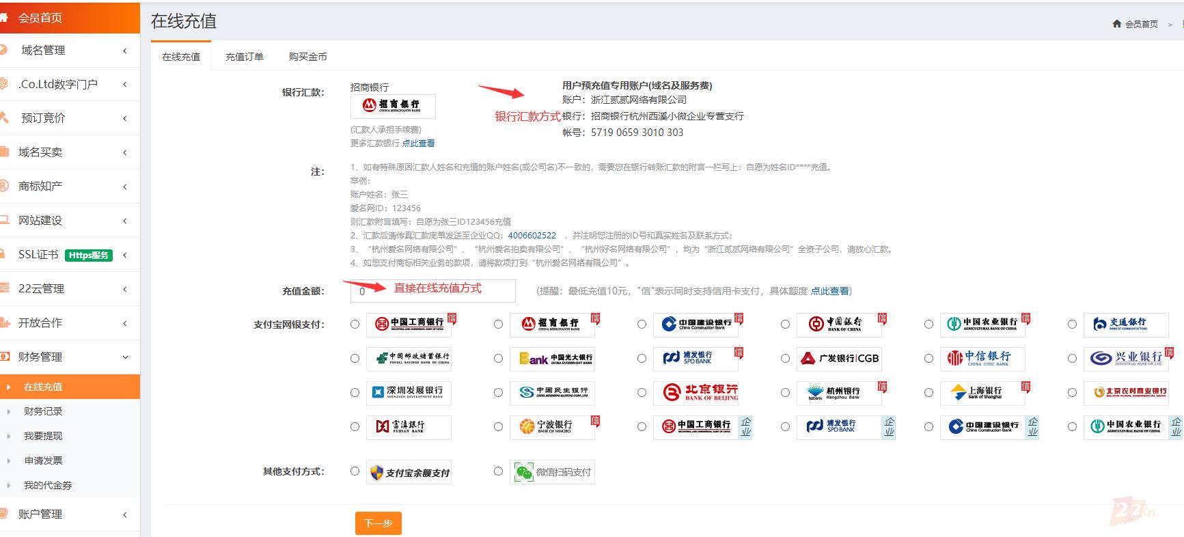Expand the 预订竞价 sidebar menu arrow
1184x537 pixels.
(125, 119)
